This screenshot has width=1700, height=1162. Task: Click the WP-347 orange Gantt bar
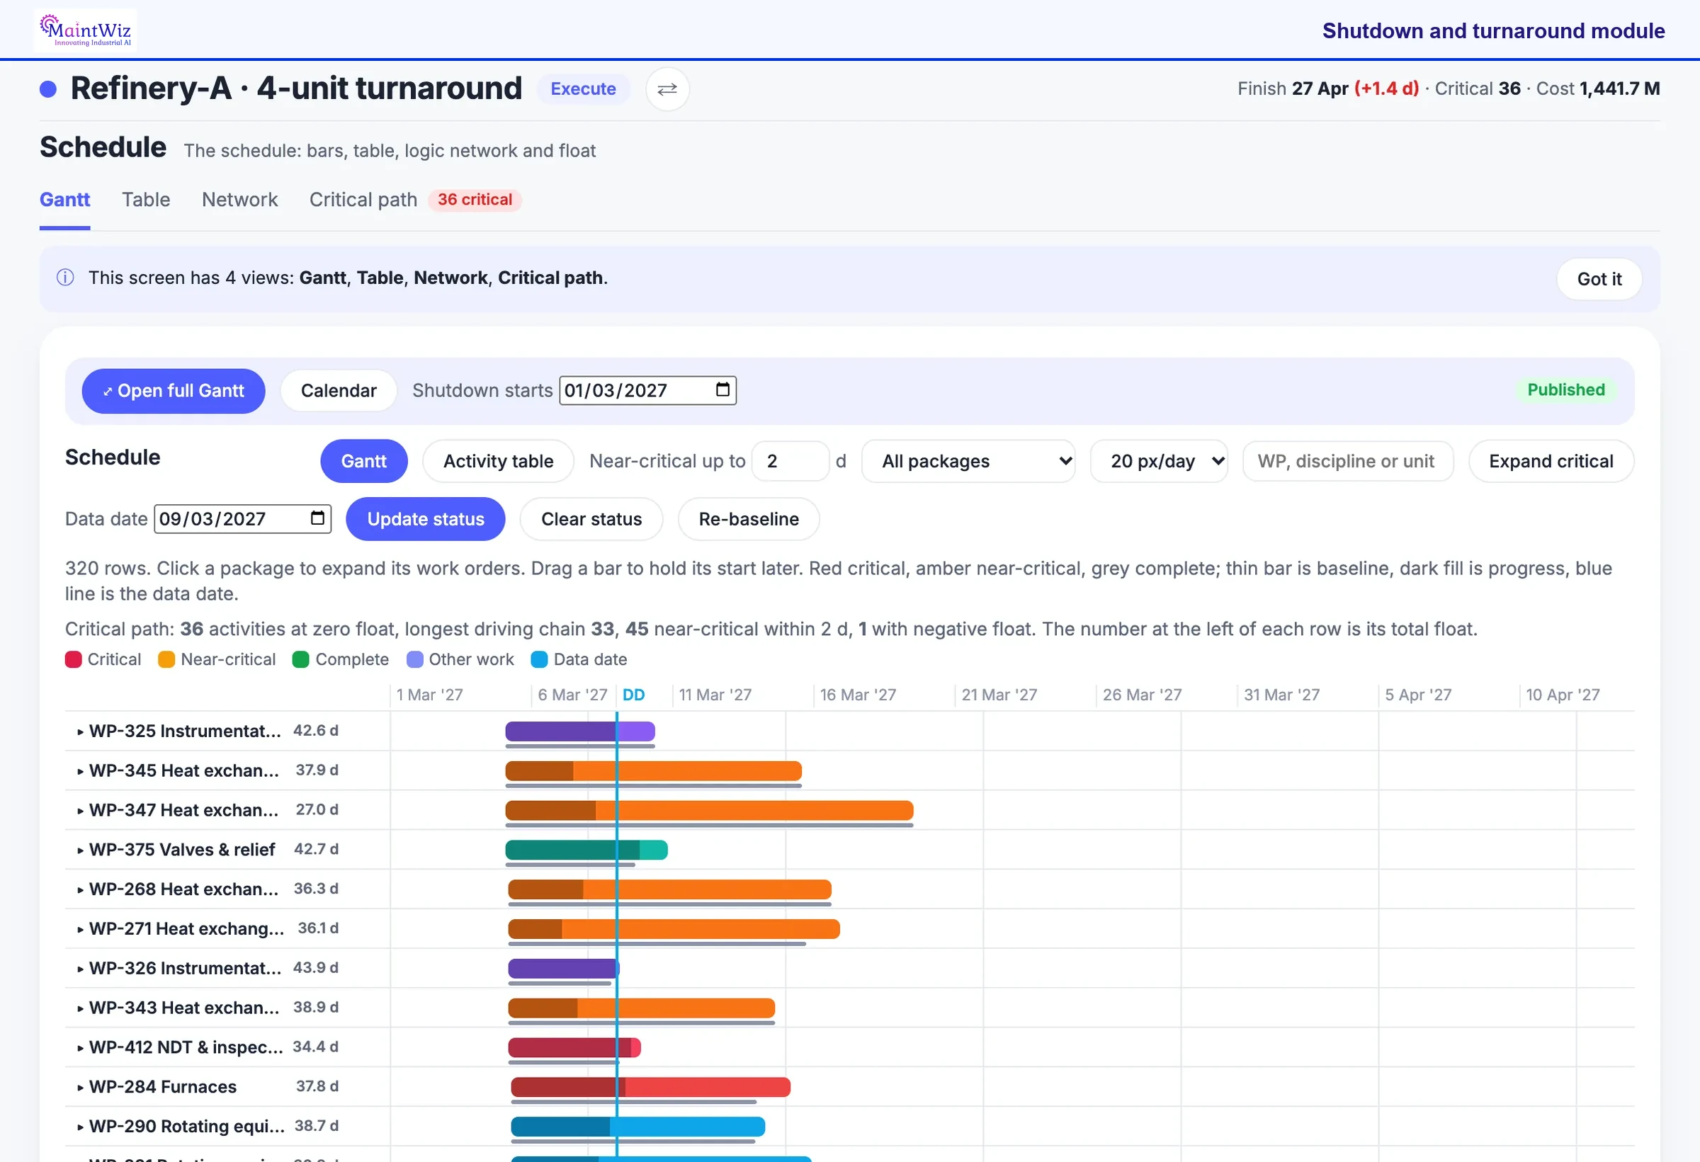tap(709, 810)
